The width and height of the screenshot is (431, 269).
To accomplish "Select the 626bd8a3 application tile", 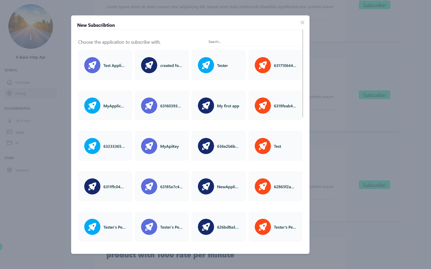I will click(x=219, y=226).
